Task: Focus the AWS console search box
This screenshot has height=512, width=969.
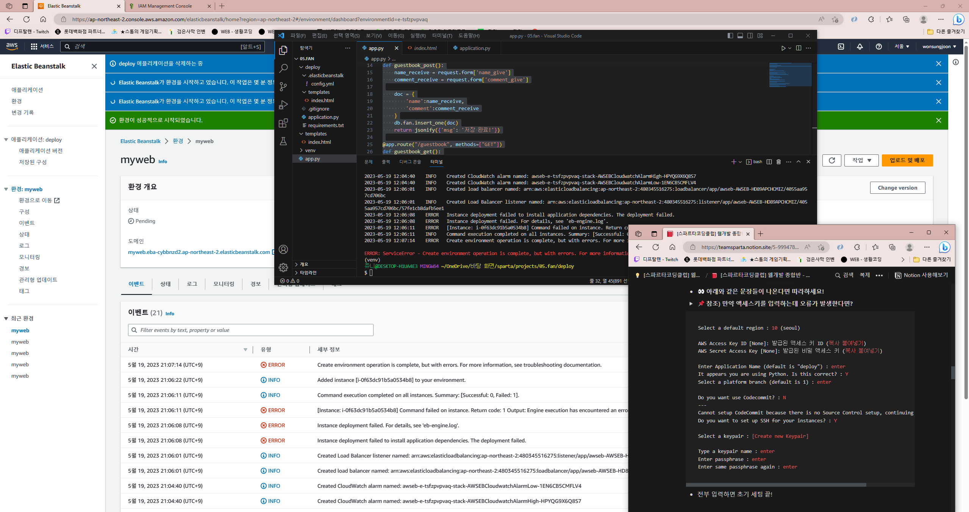Action: tap(162, 47)
